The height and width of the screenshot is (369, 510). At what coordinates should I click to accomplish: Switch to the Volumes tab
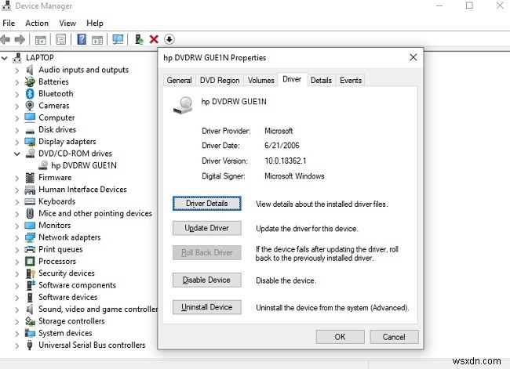coord(260,80)
